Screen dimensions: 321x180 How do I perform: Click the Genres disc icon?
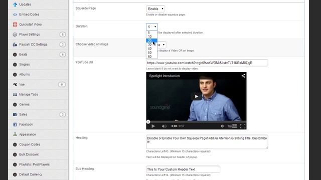pyautogui.click(x=15, y=104)
